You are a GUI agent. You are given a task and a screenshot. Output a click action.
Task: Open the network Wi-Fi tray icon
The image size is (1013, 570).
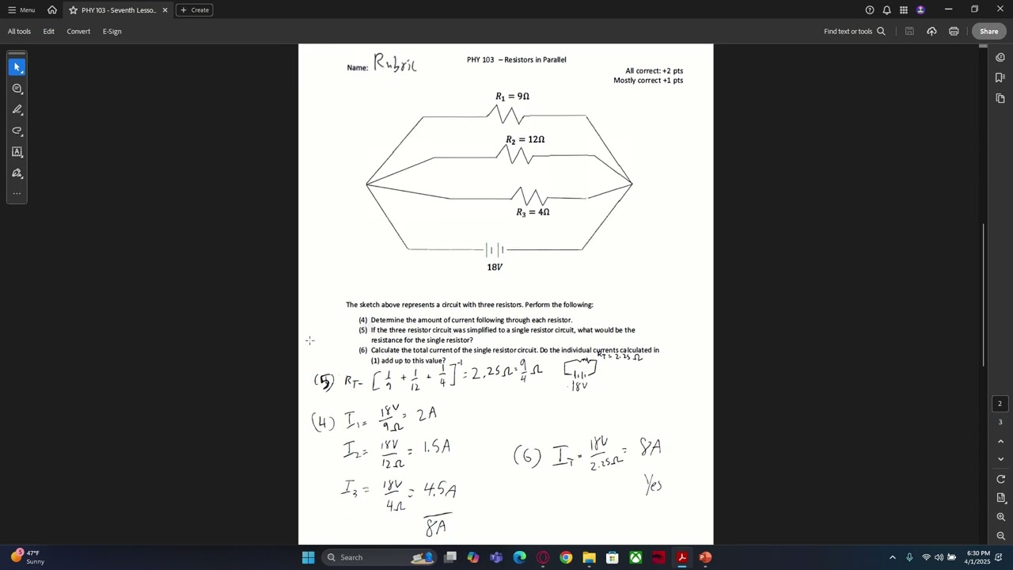click(926, 557)
